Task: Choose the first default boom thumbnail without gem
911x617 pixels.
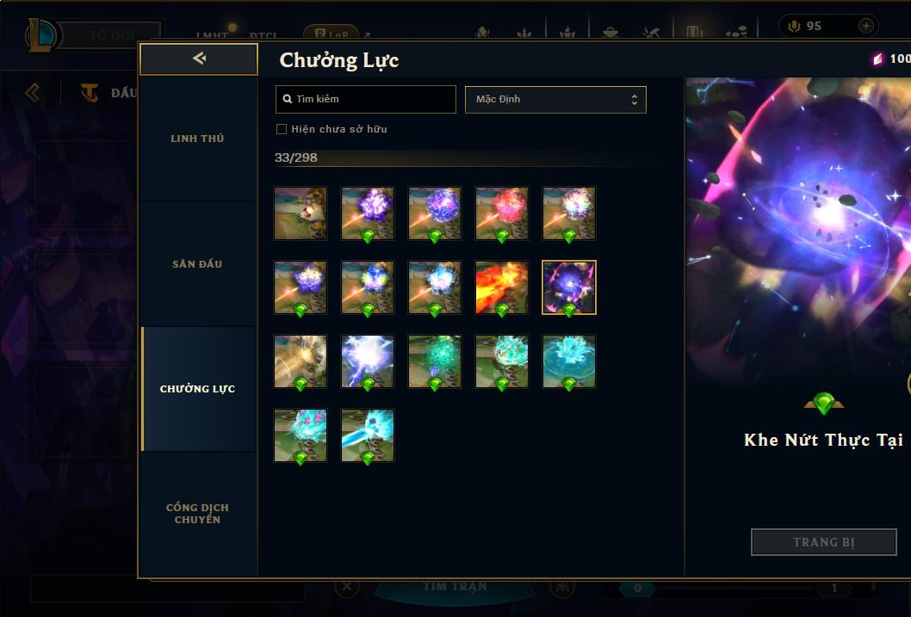Action: (301, 213)
